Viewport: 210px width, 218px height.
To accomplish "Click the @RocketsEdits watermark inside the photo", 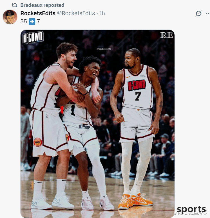I will click(104, 49).
